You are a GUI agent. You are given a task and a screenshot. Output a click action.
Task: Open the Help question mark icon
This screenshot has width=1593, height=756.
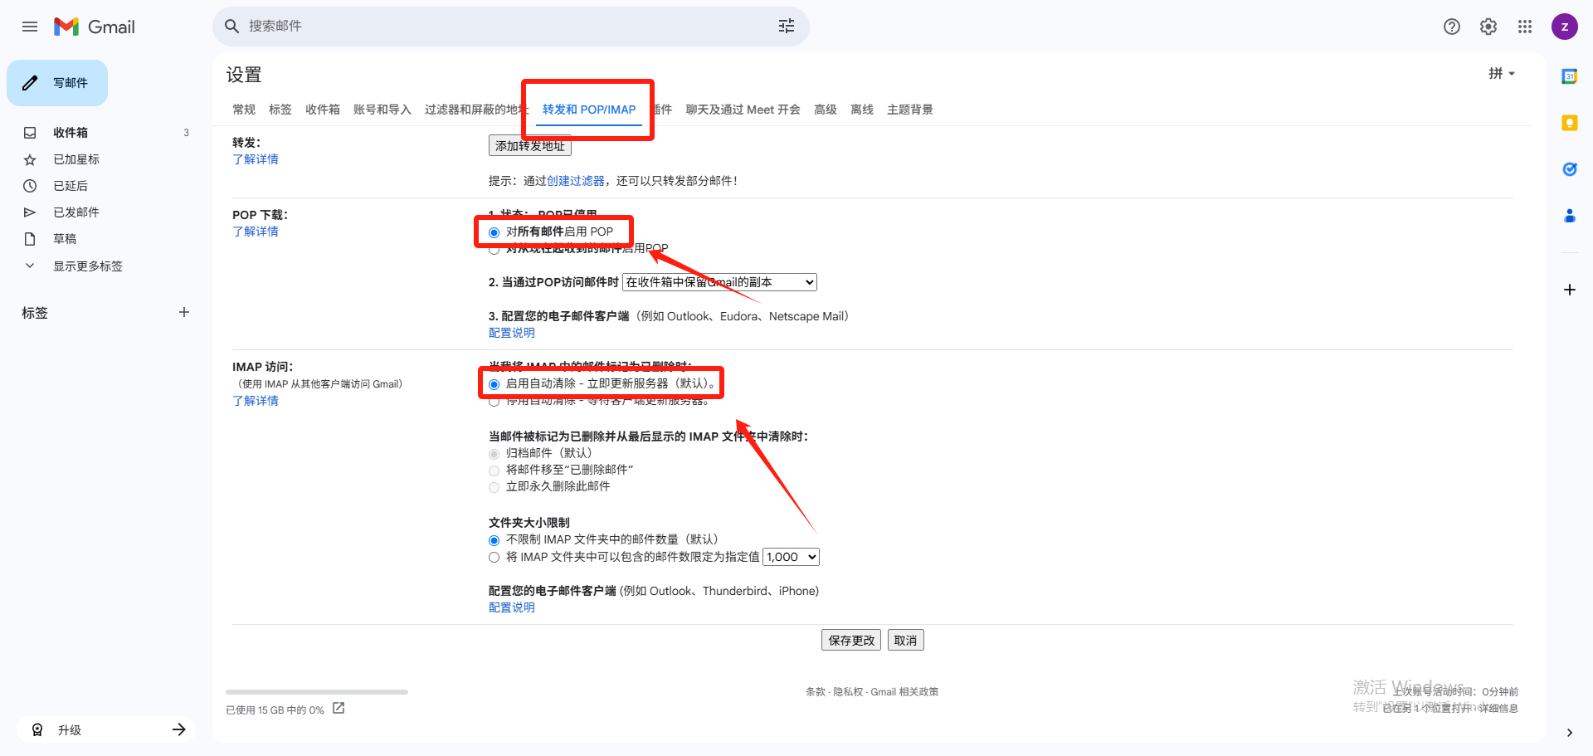coord(1451,27)
